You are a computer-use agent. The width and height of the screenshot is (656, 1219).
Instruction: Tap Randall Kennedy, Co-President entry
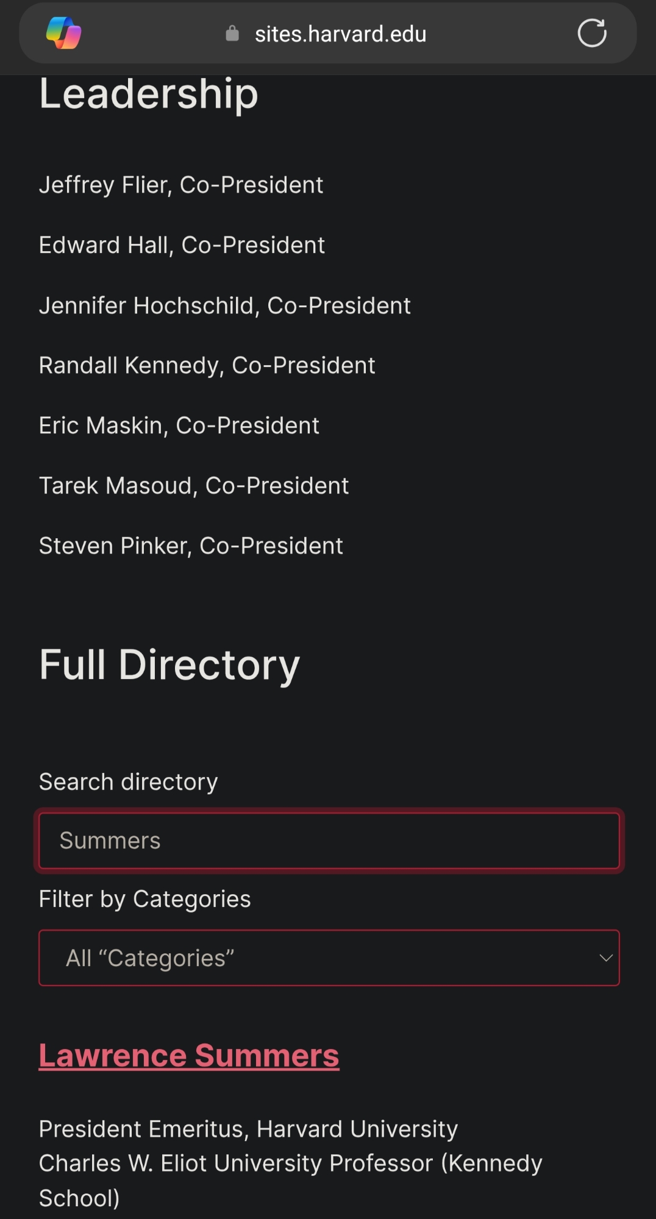(207, 366)
